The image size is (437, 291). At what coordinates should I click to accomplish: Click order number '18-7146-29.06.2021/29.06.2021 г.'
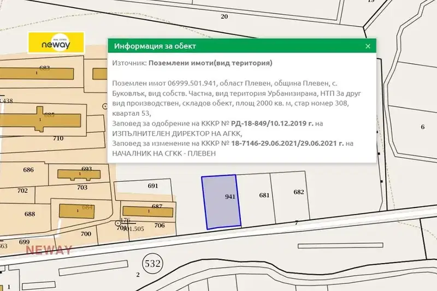coord(287,144)
